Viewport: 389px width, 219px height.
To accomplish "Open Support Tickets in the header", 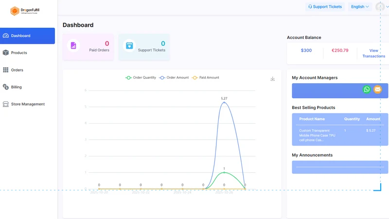I will pyautogui.click(x=325, y=7).
